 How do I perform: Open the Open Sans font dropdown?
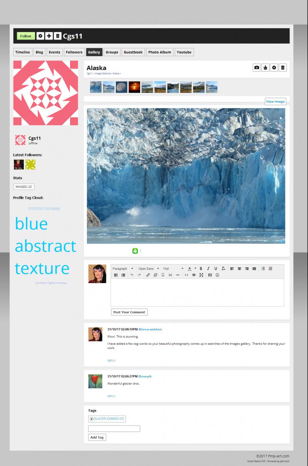coord(149,268)
